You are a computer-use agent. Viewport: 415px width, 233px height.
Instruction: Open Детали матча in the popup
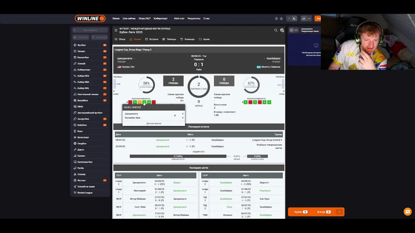[154, 123]
